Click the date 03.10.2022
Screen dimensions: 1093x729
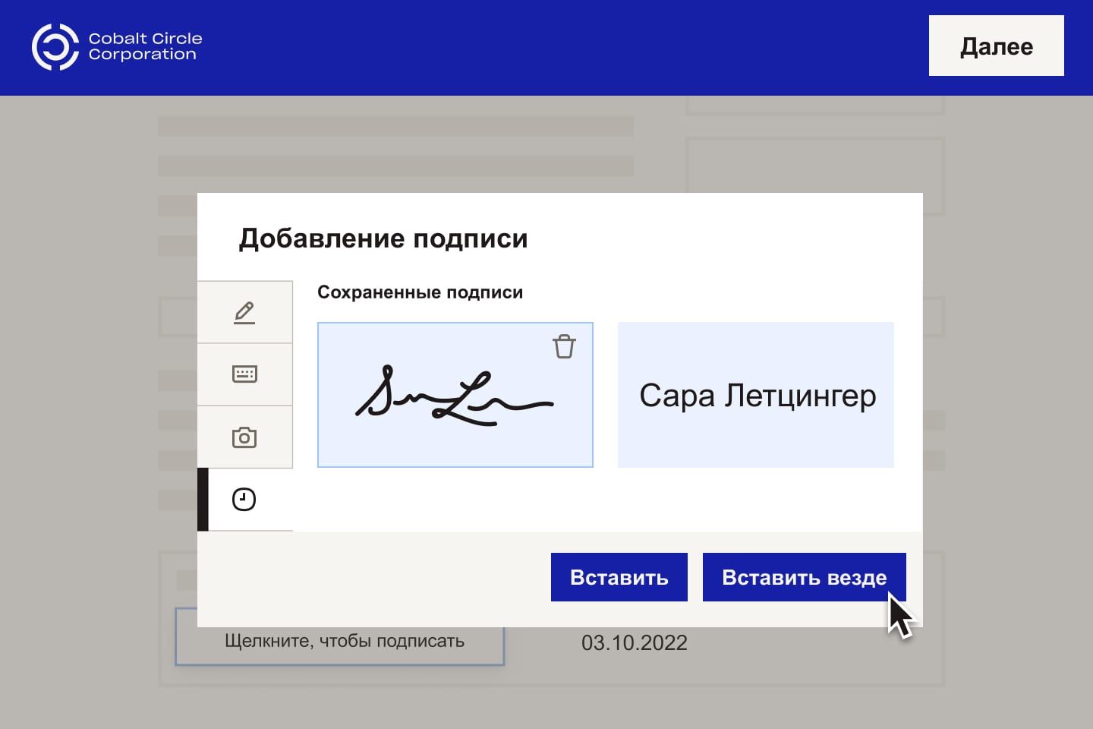coord(635,642)
